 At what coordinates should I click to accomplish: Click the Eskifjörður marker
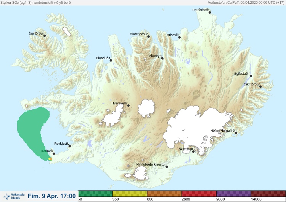coord(260,87)
